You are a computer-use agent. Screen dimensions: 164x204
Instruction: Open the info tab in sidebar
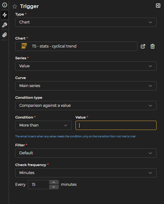point(5,5)
